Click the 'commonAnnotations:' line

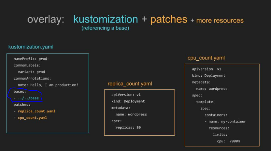32,78
